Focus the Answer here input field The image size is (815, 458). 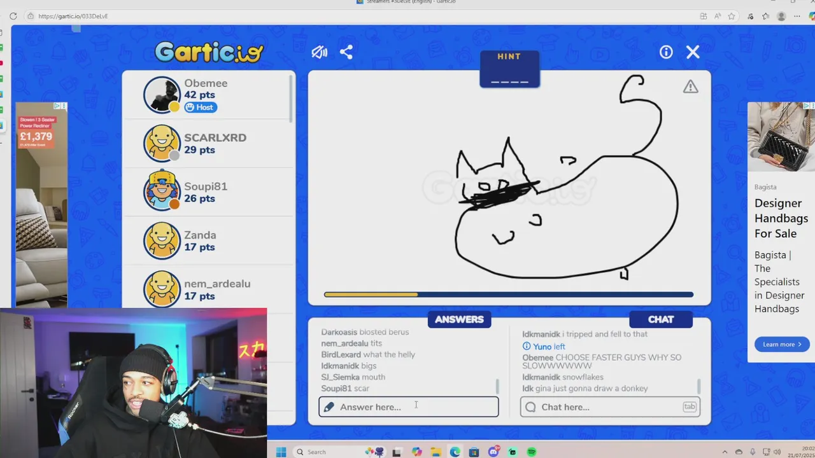pyautogui.click(x=409, y=407)
